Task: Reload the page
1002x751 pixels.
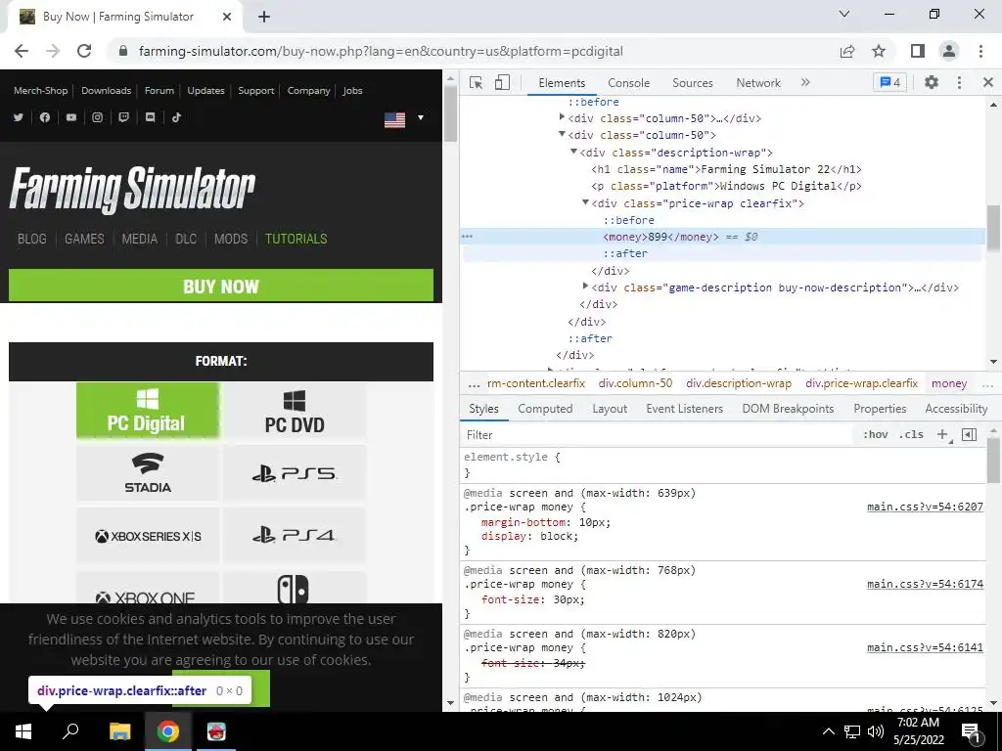Action: (x=84, y=51)
